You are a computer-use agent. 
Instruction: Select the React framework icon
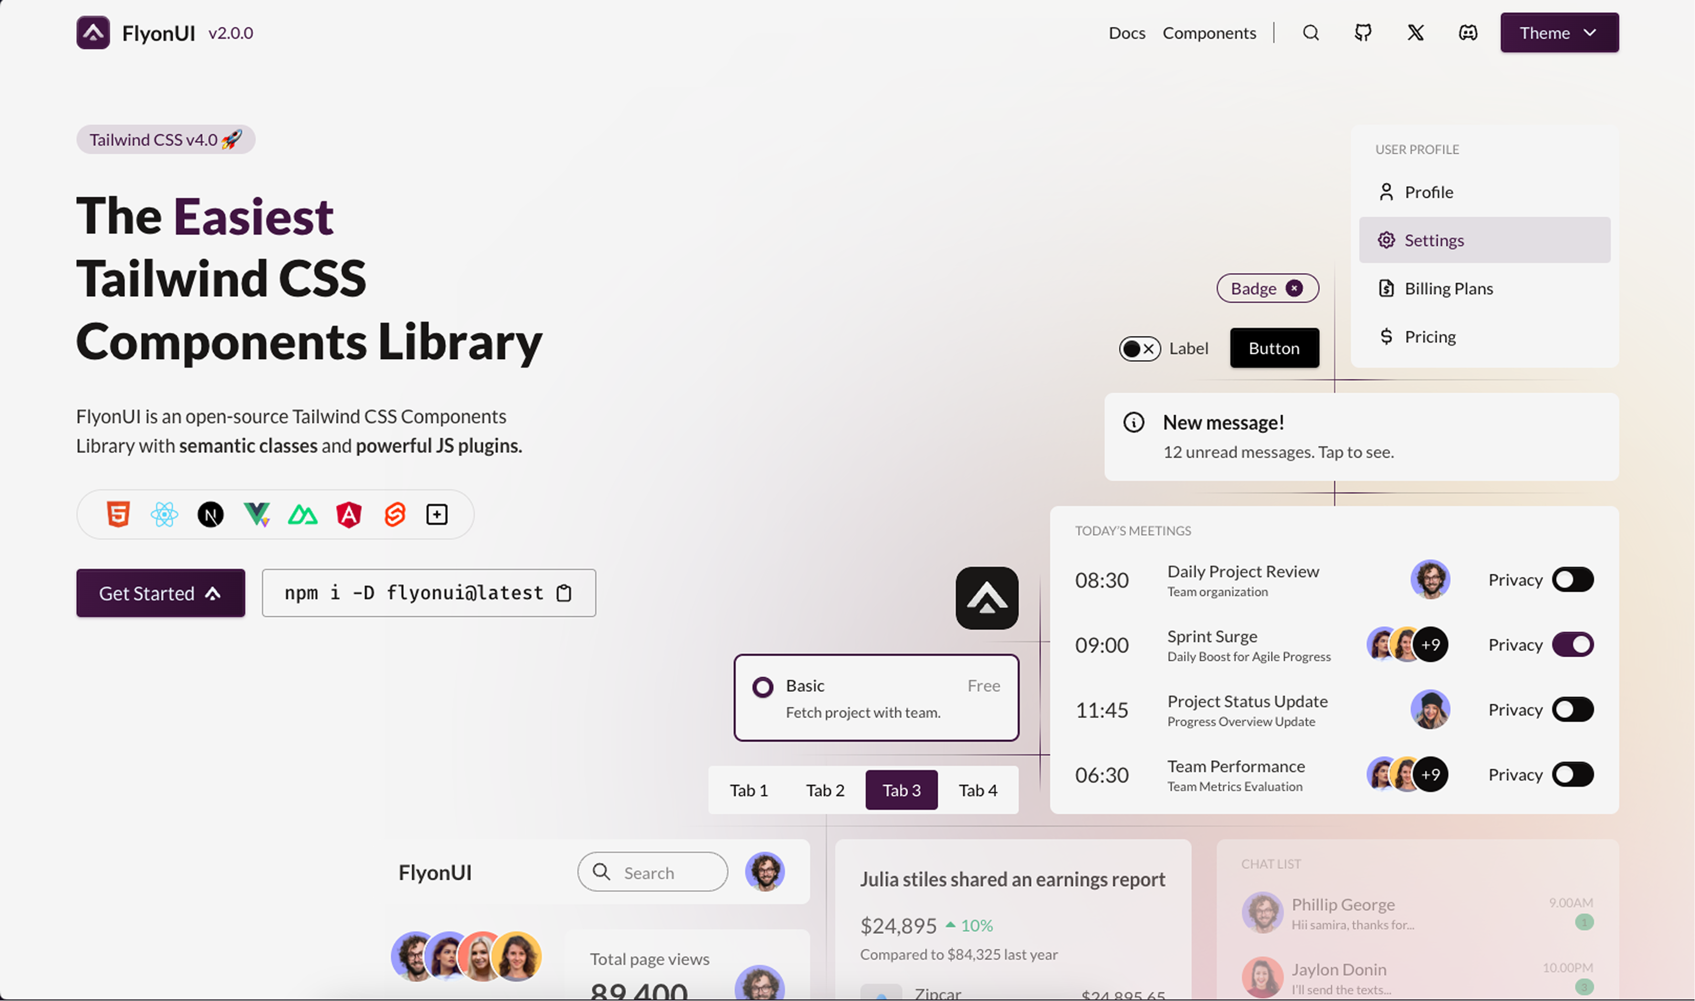click(164, 514)
